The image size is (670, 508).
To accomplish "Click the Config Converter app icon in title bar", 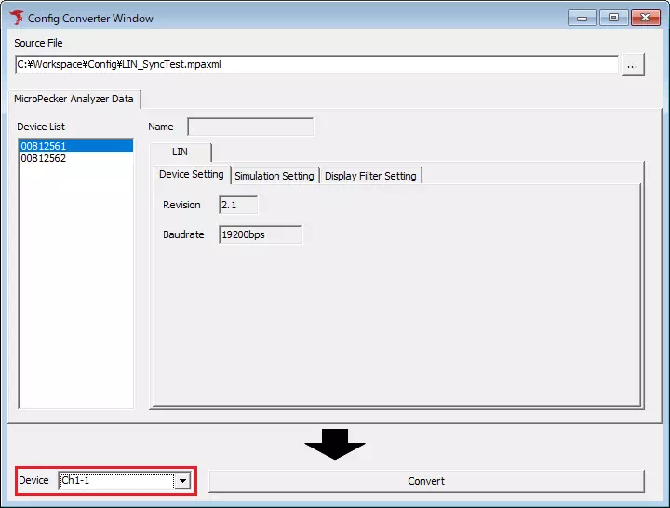I will (17, 18).
